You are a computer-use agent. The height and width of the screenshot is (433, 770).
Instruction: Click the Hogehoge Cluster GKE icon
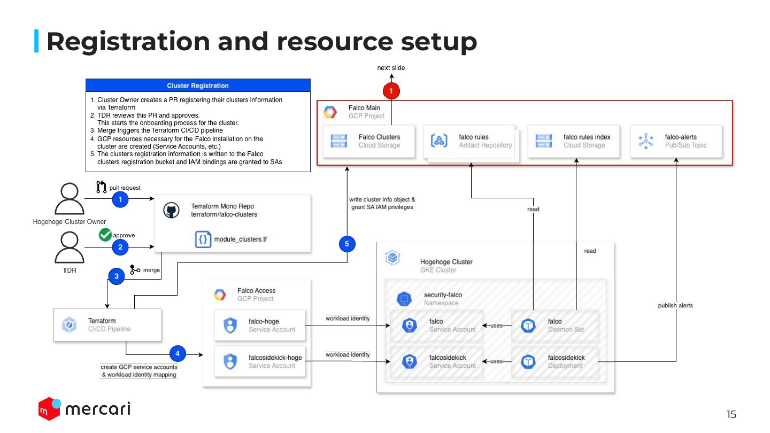click(393, 258)
